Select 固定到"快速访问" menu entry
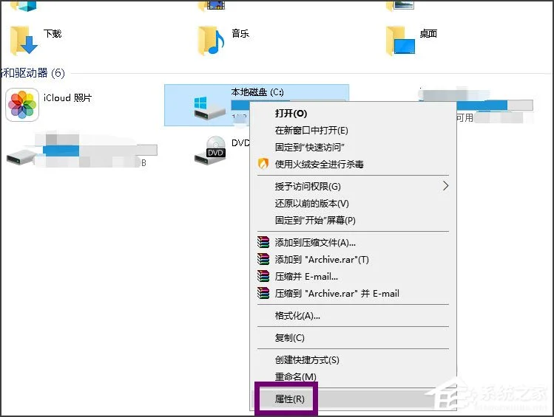This screenshot has height=417, width=554. pos(353,147)
